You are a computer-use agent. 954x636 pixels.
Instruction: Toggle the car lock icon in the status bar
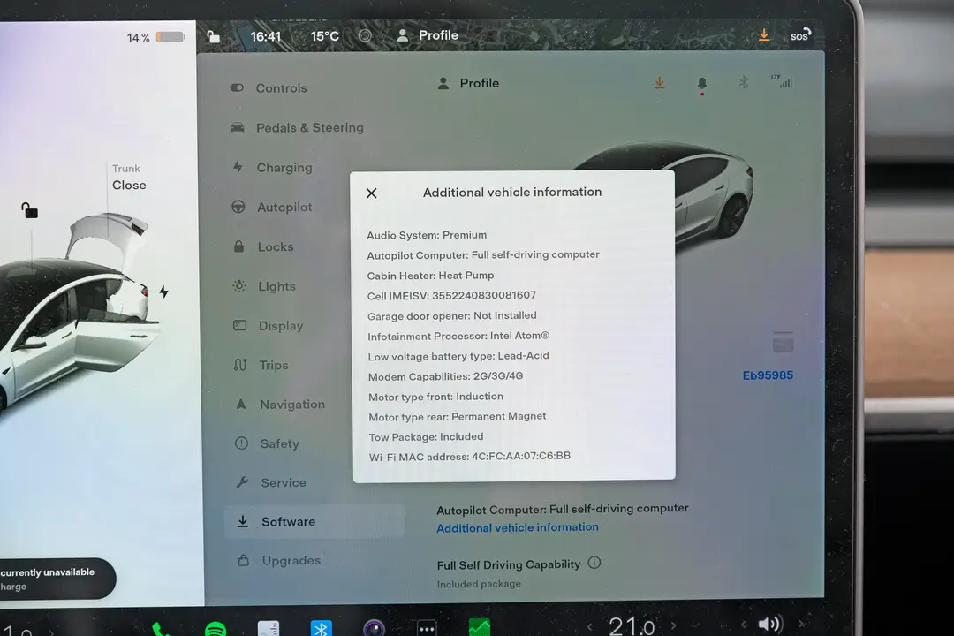[x=213, y=36]
